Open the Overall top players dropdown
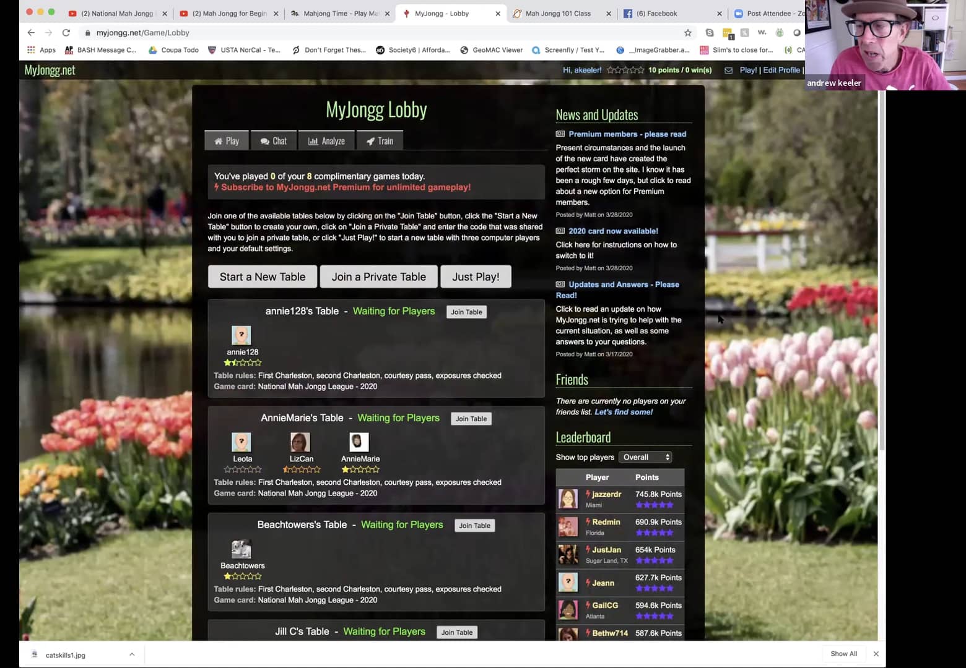The image size is (966, 668). (x=645, y=457)
